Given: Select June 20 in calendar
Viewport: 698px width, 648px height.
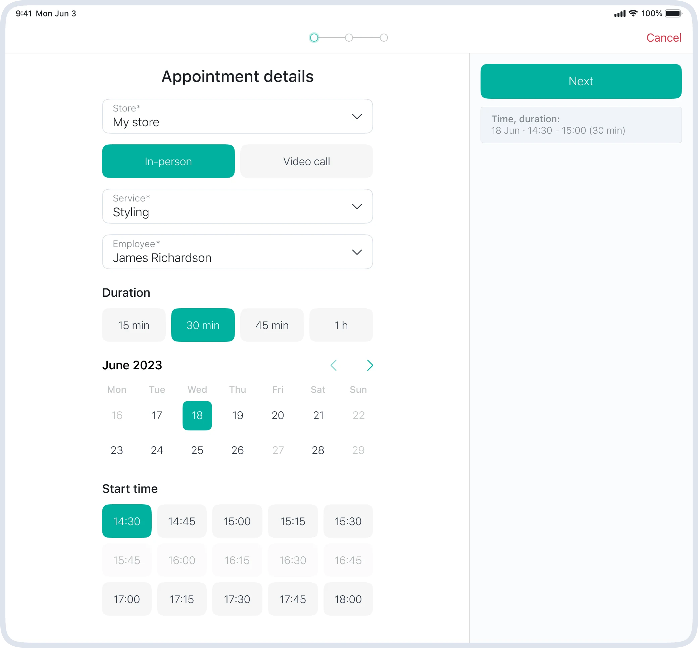Looking at the screenshot, I should pyautogui.click(x=278, y=416).
